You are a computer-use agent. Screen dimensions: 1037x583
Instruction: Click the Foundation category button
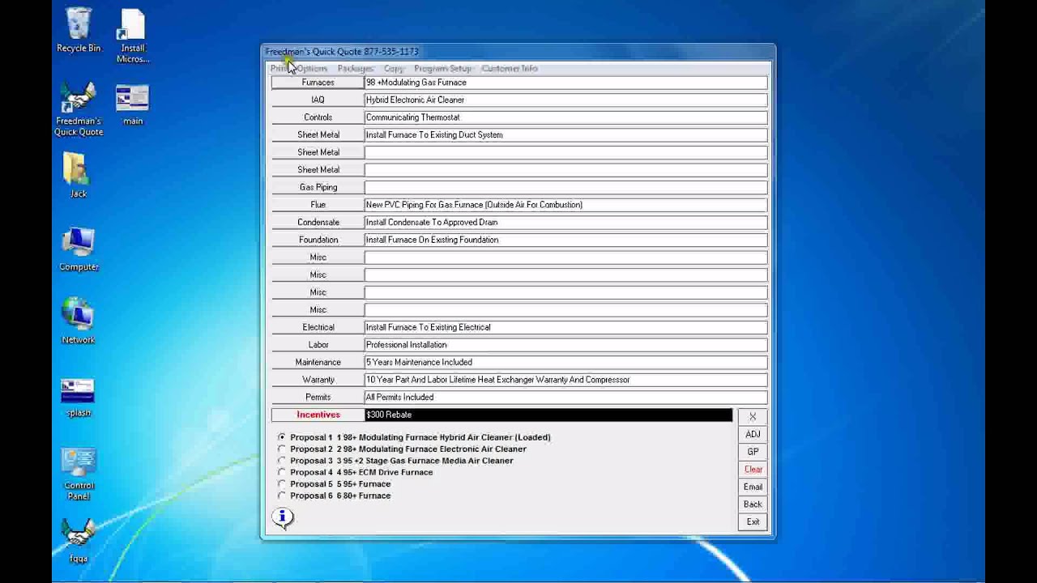coord(318,240)
